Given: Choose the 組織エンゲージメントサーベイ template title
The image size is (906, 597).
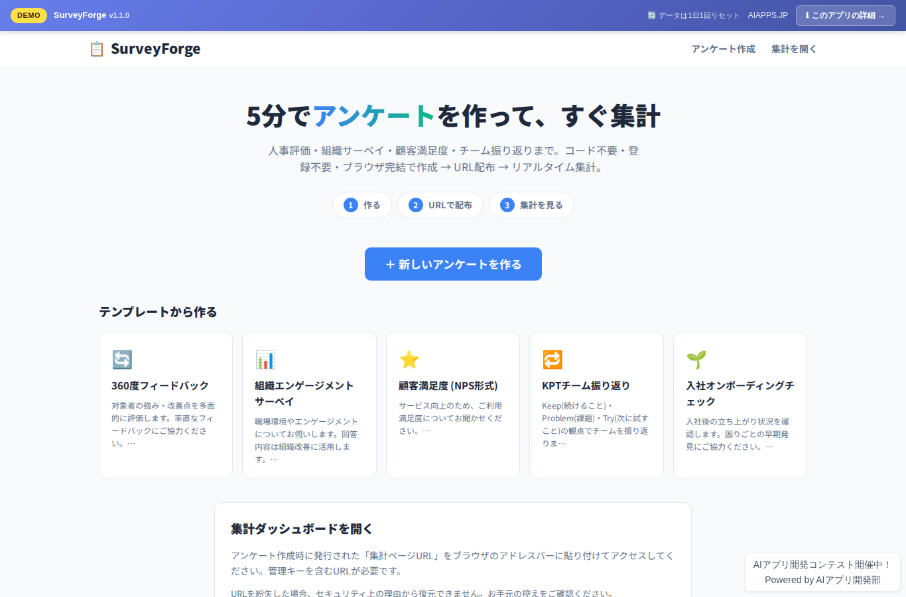Looking at the screenshot, I should (304, 393).
